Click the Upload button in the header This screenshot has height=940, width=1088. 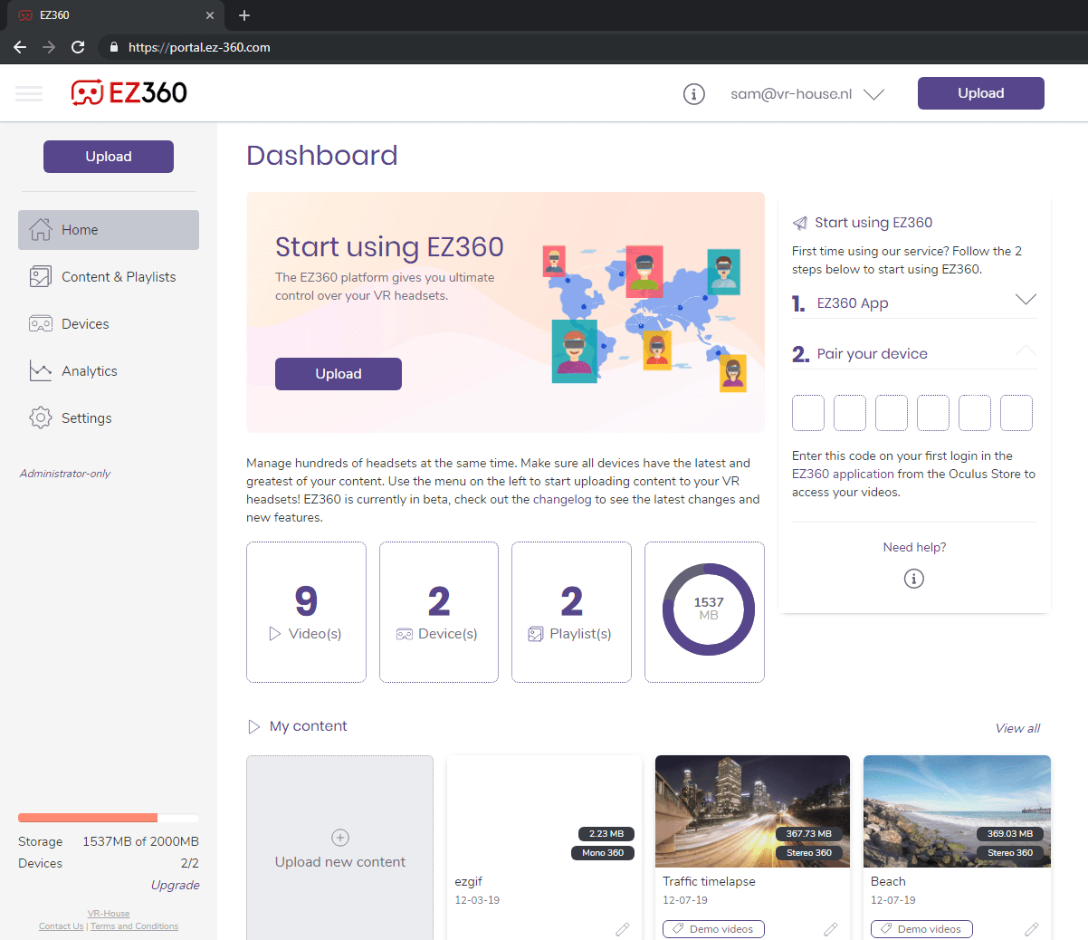point(980,92)
